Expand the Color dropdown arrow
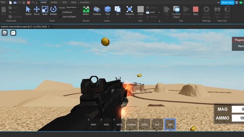Viewport: 244px width, 137px height. [141, 18]
